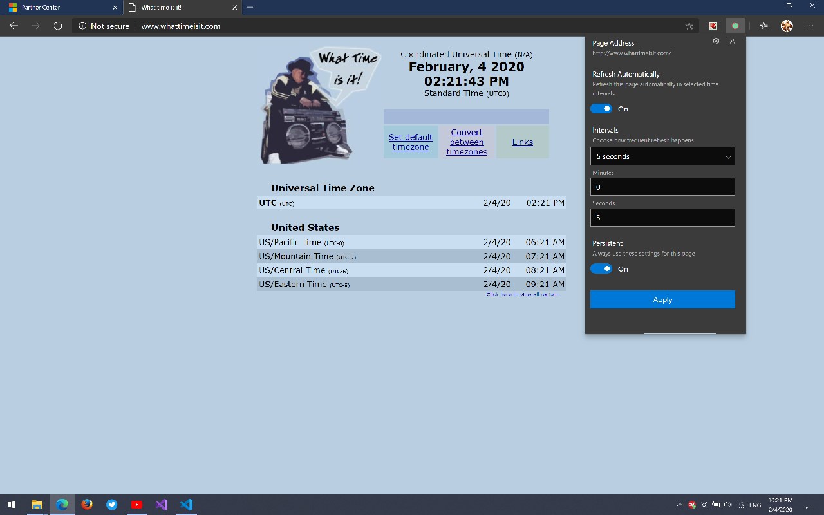Click the Seconds input field
Viewport: 824px width, 515px height.
662,217
